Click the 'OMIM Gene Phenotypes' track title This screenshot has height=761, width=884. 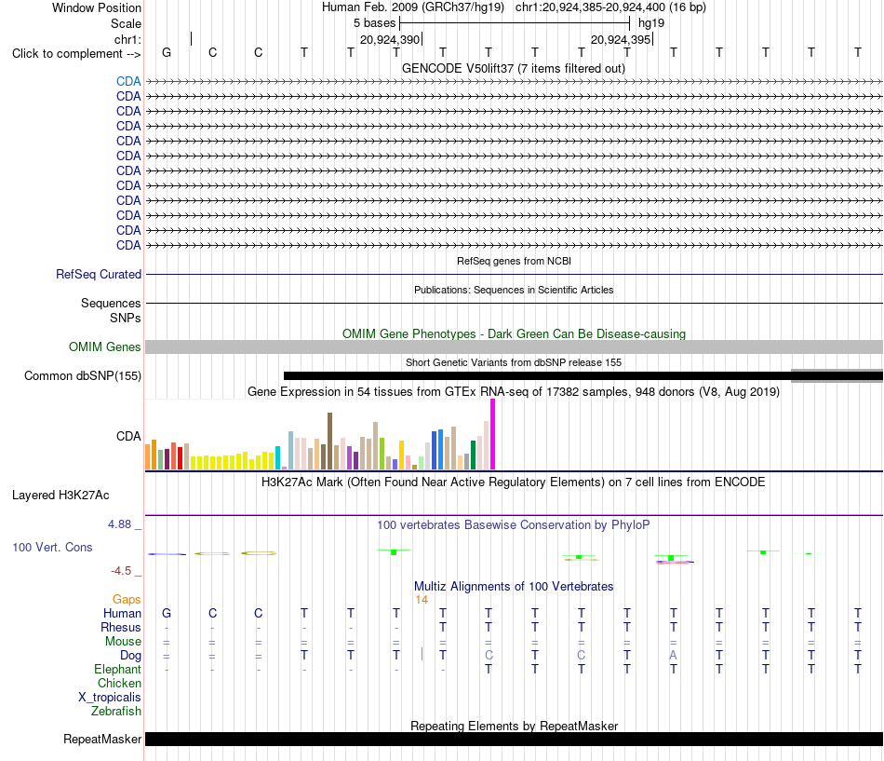[x=514, y=333]
